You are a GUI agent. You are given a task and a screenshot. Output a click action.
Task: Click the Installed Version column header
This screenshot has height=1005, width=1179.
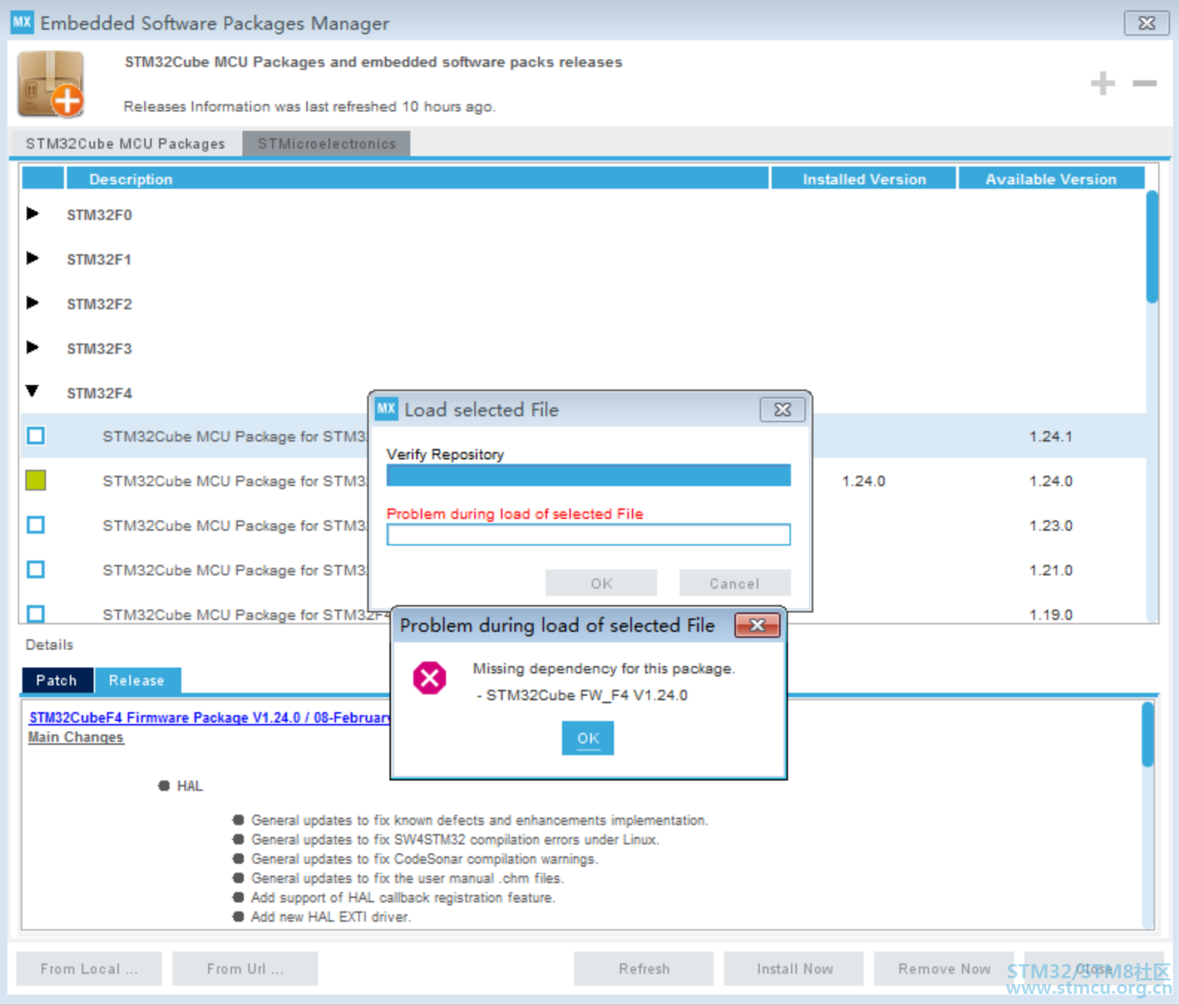(864, 178)
